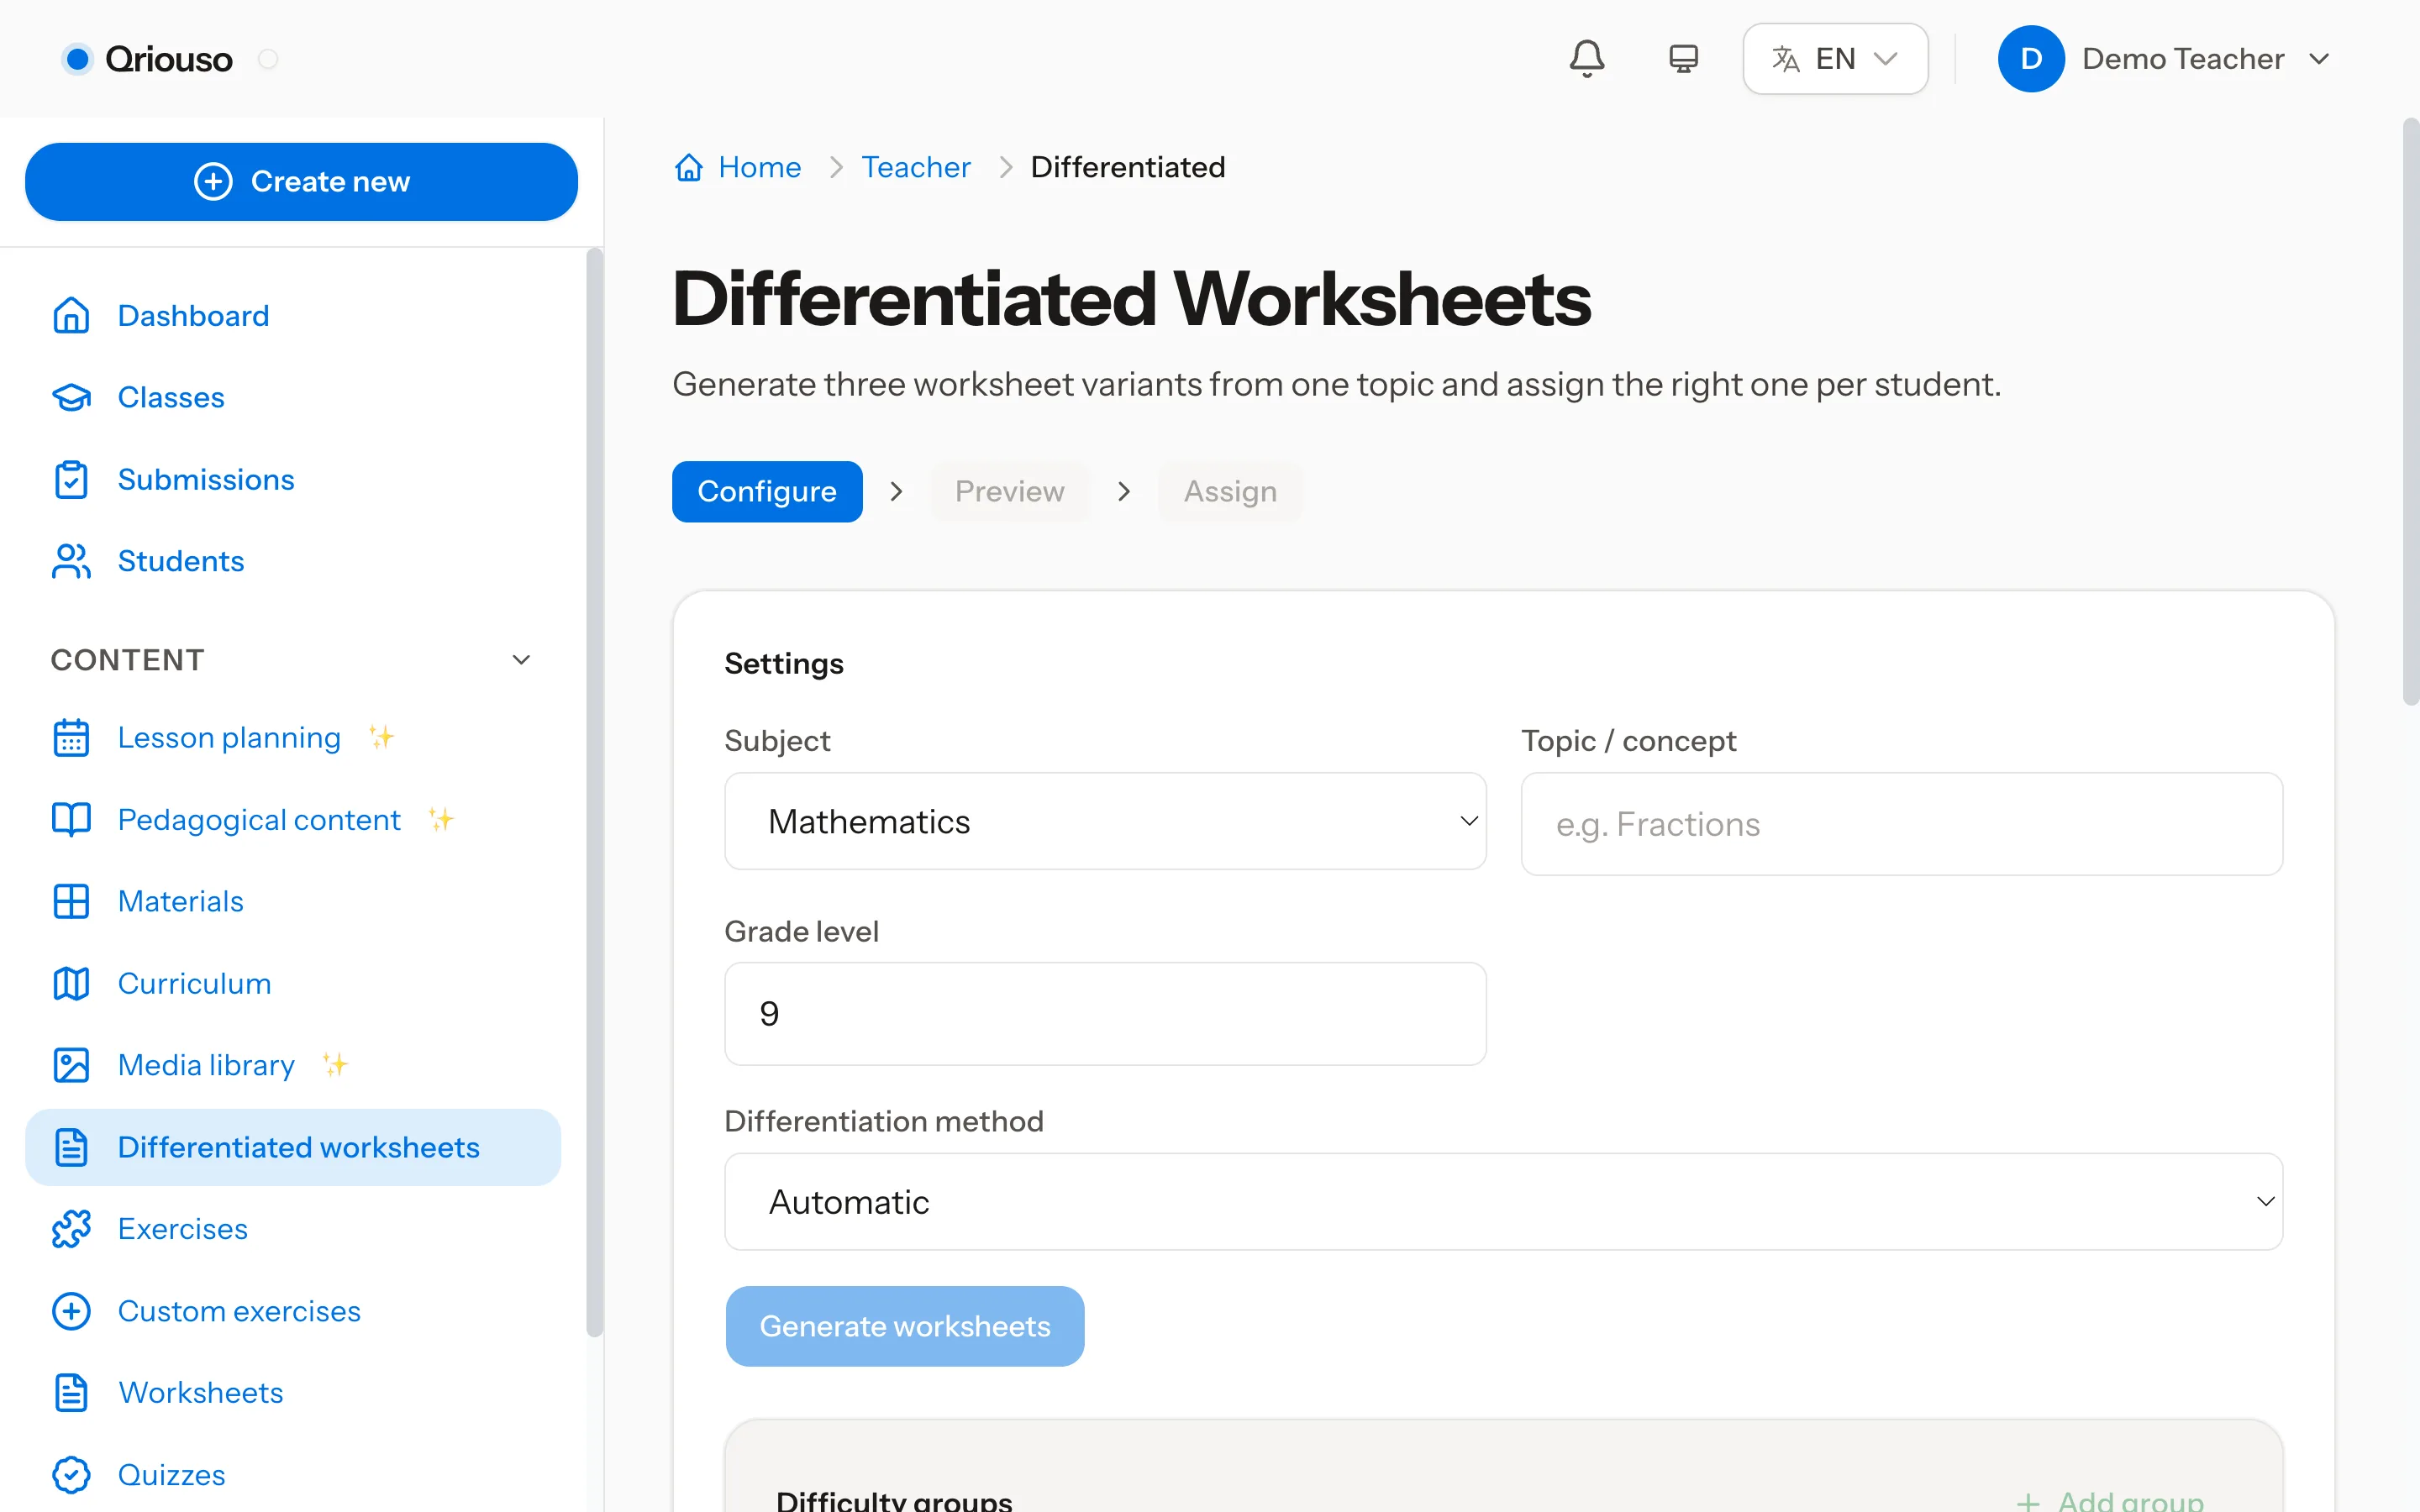Click the sparkle icon beside Pedagogical content
Screen dimensions: 2420x1512
click(441, 819)
